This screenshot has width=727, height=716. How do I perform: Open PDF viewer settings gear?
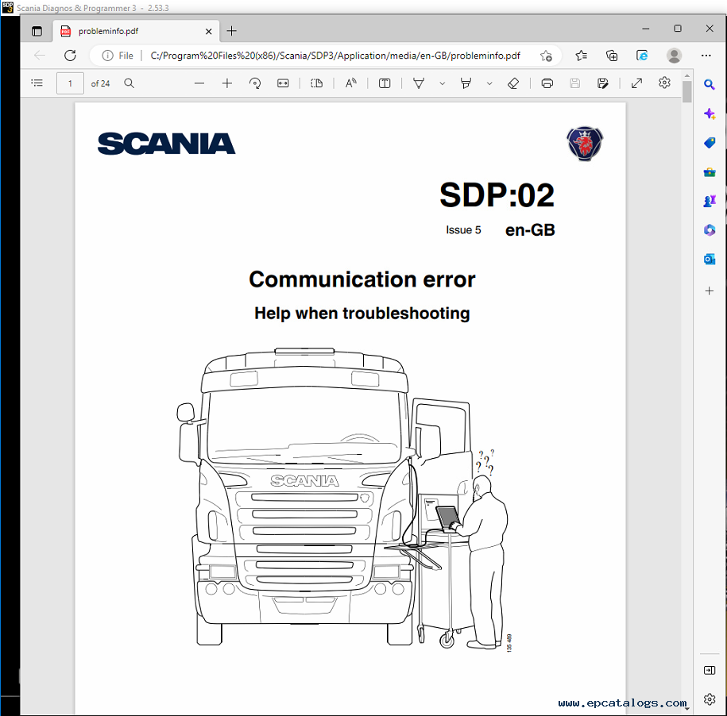(664, 83)
